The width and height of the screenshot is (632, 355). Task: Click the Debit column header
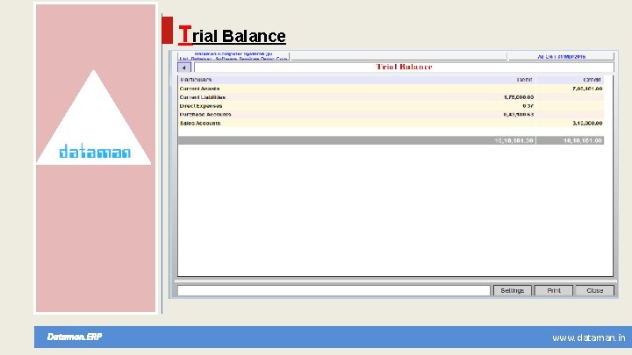pos(524,80)
